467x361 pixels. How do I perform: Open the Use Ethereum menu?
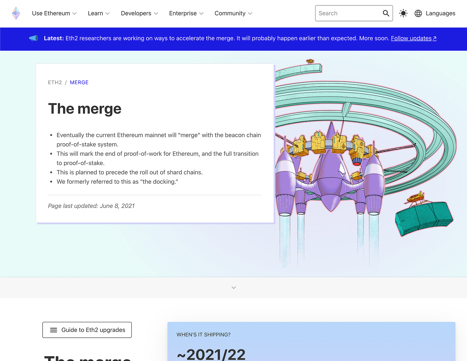click(x=54, y=13)
